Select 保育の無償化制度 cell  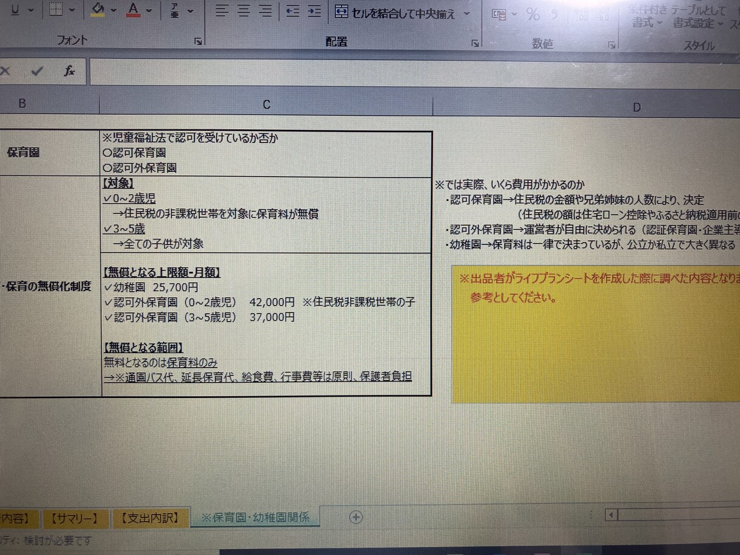coord(50,286)
